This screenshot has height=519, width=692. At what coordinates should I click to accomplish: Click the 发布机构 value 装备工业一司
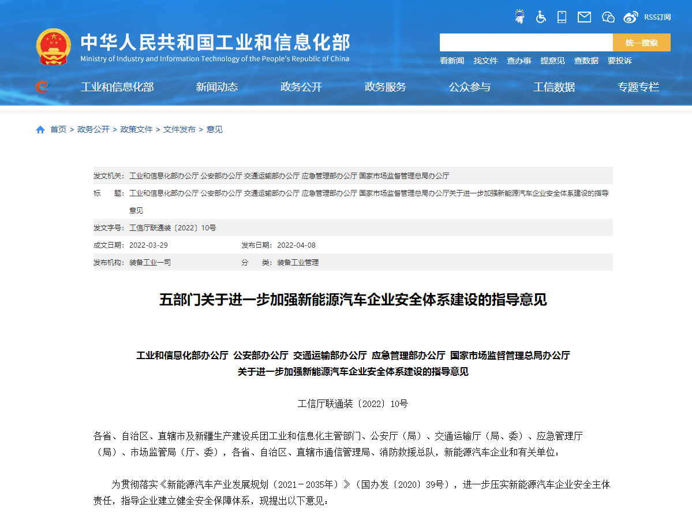tap(150, 263)
